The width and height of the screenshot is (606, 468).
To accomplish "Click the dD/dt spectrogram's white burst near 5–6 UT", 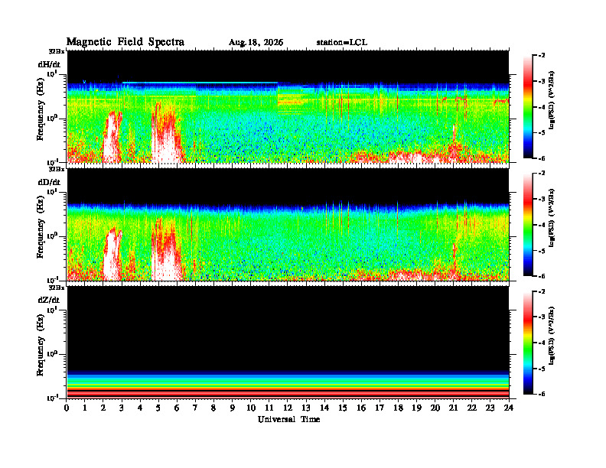I will pyautogui.click(x=166, y=251).
